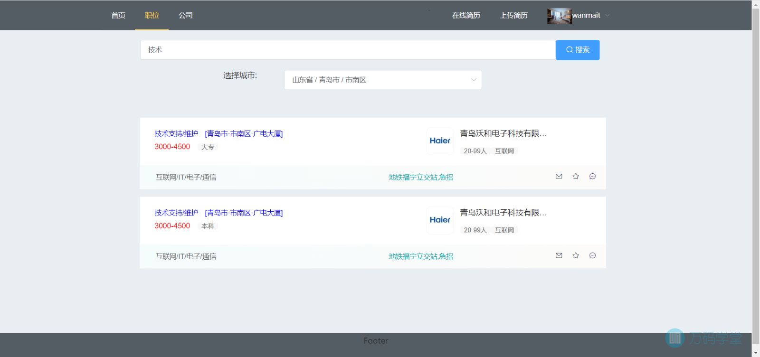The image size is (760, 357).
Task: Open 在线简历 in the top navigation
Action: point(466,15)
